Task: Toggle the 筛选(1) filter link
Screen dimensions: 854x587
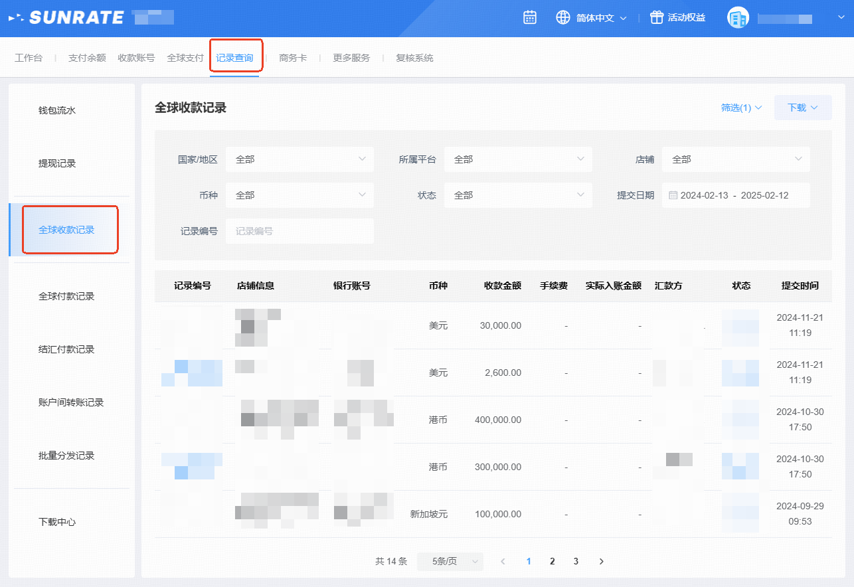Action: [741, 108]
